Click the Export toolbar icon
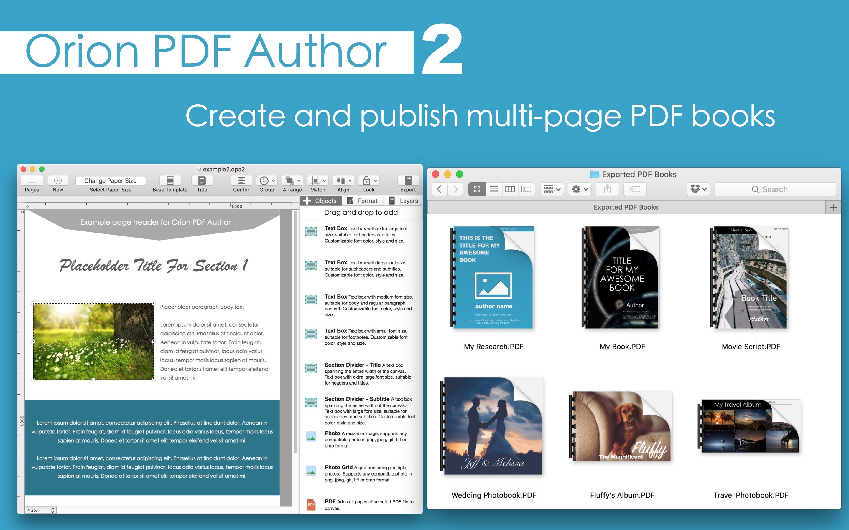Viewport: 849px width, 530px height. coord(408,180)
